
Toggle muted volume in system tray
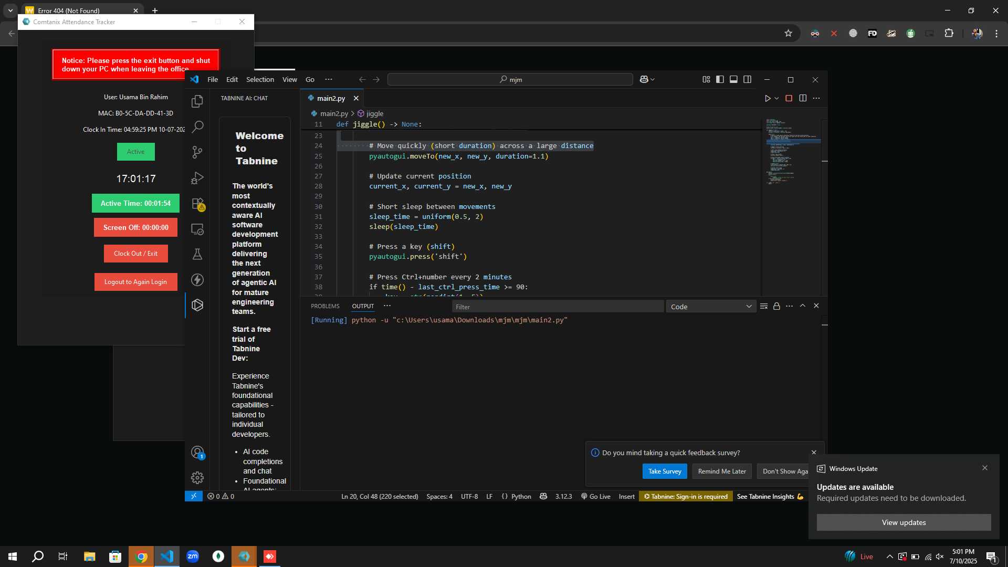point(940,556)
